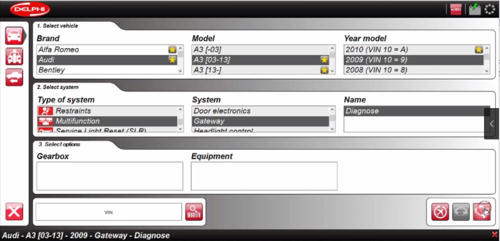Select year 2008 (VIN 10 = 8)
The image size is (500, 241).
point(414,70)
